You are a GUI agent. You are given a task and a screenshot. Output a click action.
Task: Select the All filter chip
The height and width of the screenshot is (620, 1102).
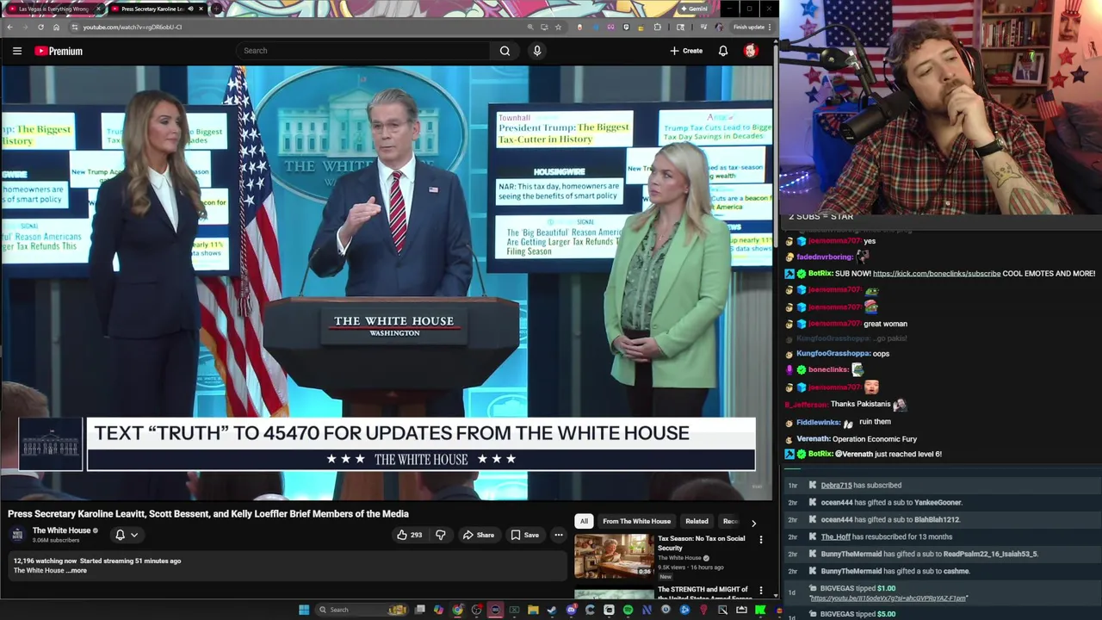[x=584, y=521]
